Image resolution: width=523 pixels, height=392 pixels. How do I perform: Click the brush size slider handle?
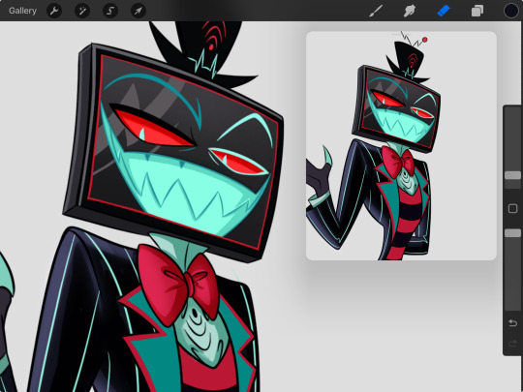point(512,175)
